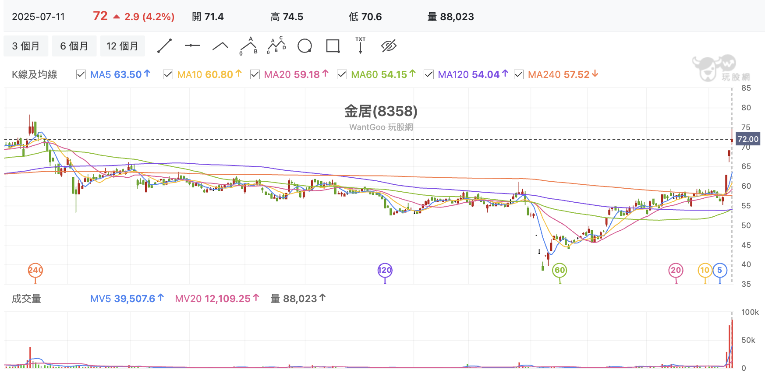Show the 12 個月 chart range
The image size is (765, 373).
122,46
